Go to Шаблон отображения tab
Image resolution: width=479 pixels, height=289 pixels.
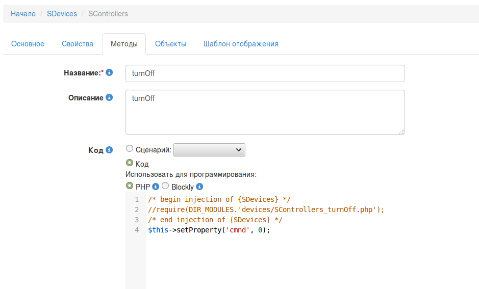pos(241,44)
